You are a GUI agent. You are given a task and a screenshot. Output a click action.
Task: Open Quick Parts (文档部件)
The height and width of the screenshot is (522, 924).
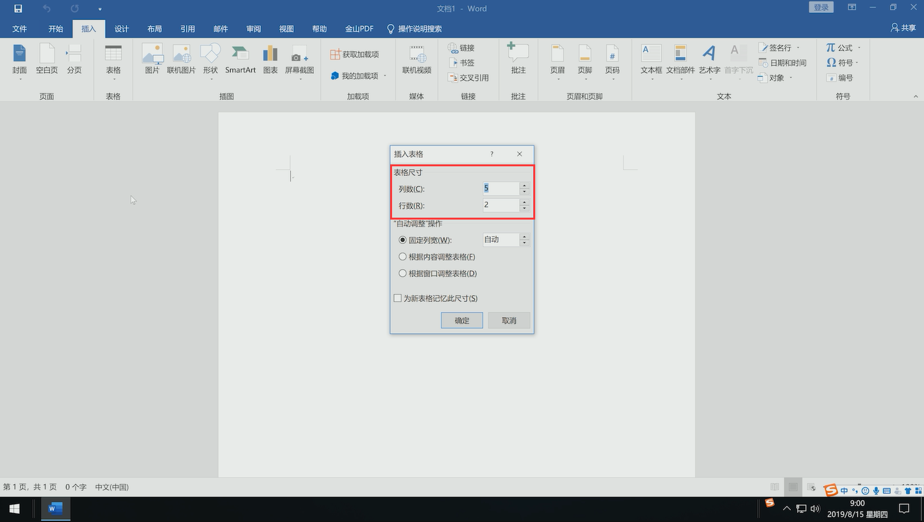(x=680, y=62)
